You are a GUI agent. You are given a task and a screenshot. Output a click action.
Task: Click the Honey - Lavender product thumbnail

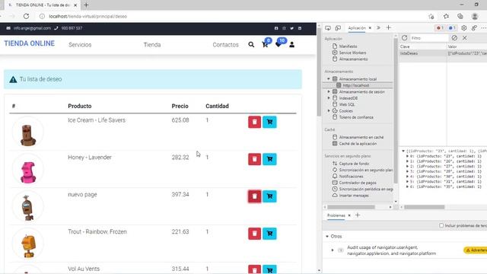(27, 169)
